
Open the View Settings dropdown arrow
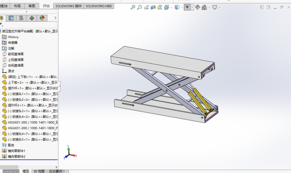pos(220,8)
